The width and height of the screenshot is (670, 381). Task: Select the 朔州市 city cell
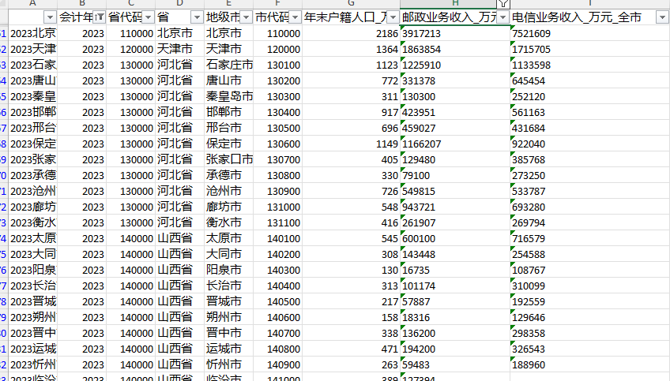228,317
